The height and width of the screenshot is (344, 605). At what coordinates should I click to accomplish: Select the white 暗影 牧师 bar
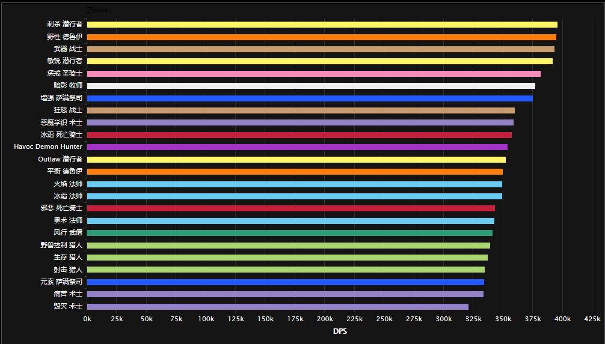coord(311,86)
